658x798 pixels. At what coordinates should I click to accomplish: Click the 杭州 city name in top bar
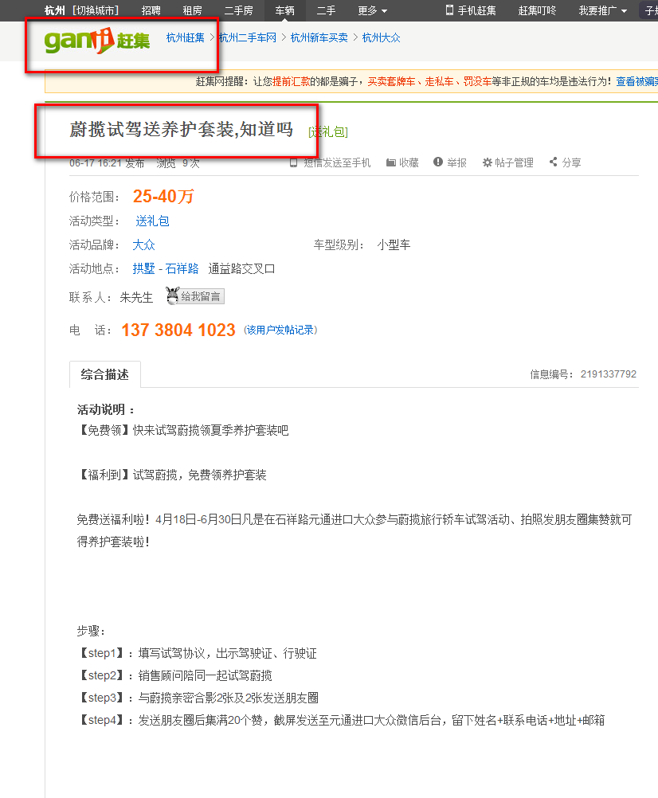tap(54, 10)
